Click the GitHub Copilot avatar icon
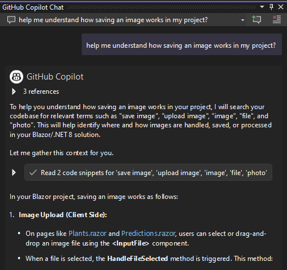 click(16, 77)
